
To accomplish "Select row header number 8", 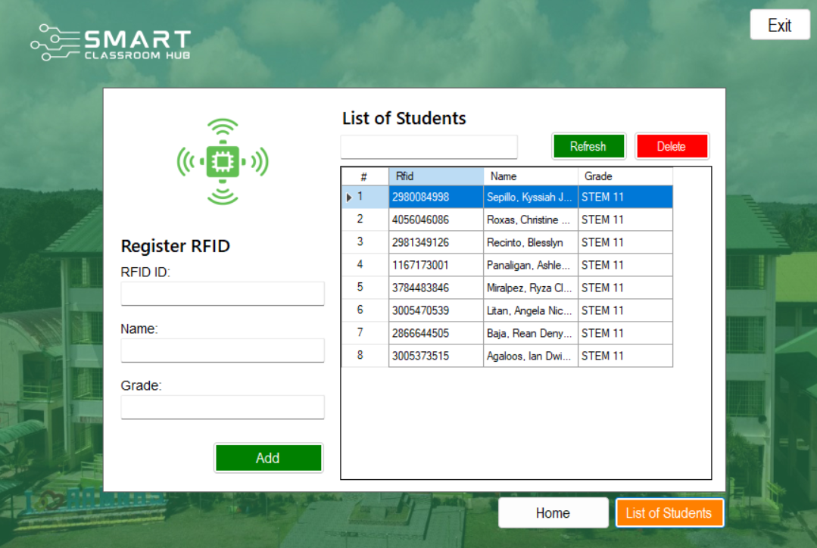I will click(x=365, y=357).
